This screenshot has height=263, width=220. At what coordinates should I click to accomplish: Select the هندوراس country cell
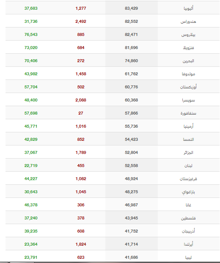[x=188, y=22]
